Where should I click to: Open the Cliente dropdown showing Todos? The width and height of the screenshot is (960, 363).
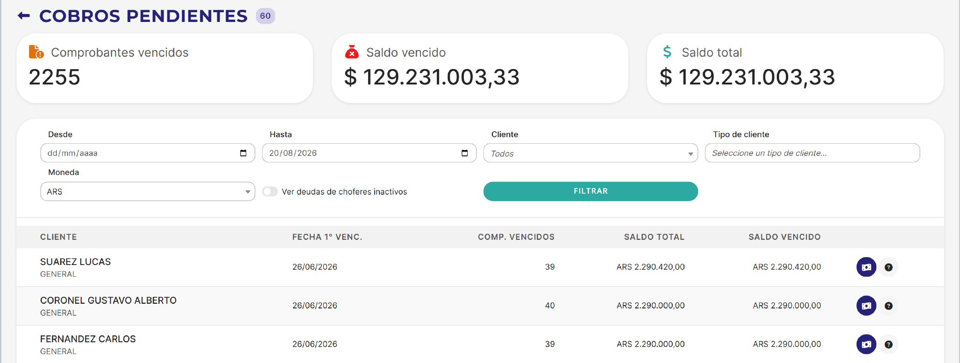tap(590, 153)
